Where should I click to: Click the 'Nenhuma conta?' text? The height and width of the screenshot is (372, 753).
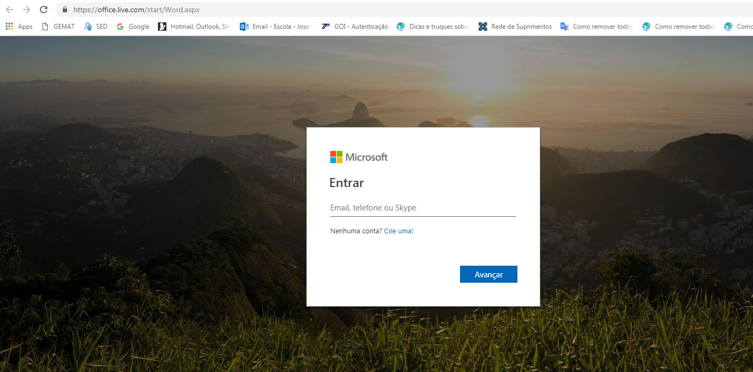356,231
